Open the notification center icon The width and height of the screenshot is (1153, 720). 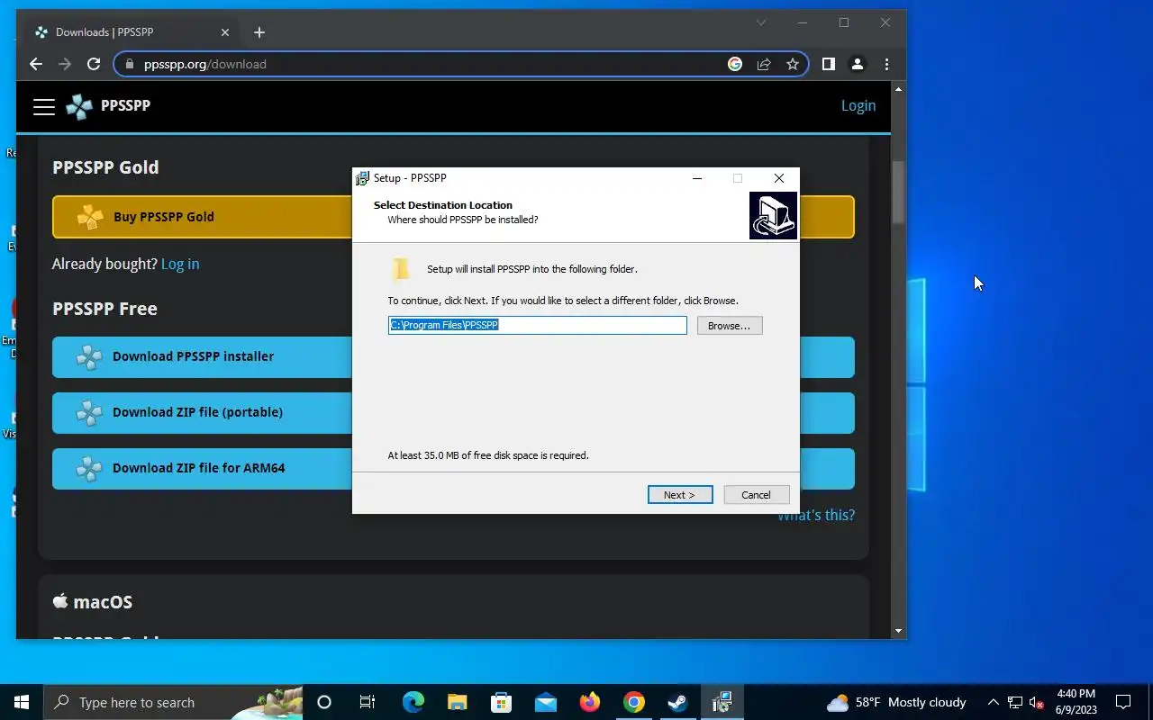coord(1123,702)
